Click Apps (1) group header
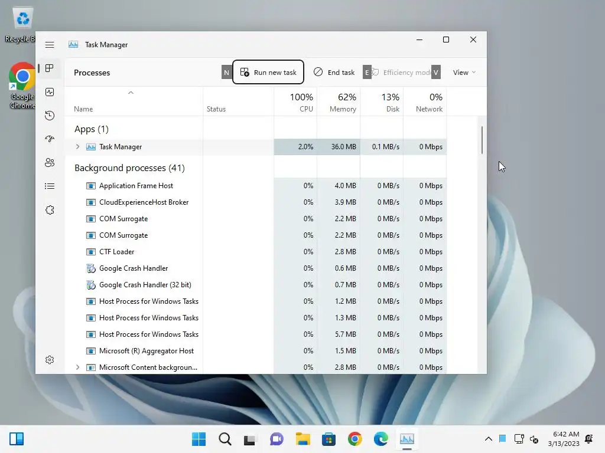The height and width of the screenshot is (453, 605). tap(92, 129)
